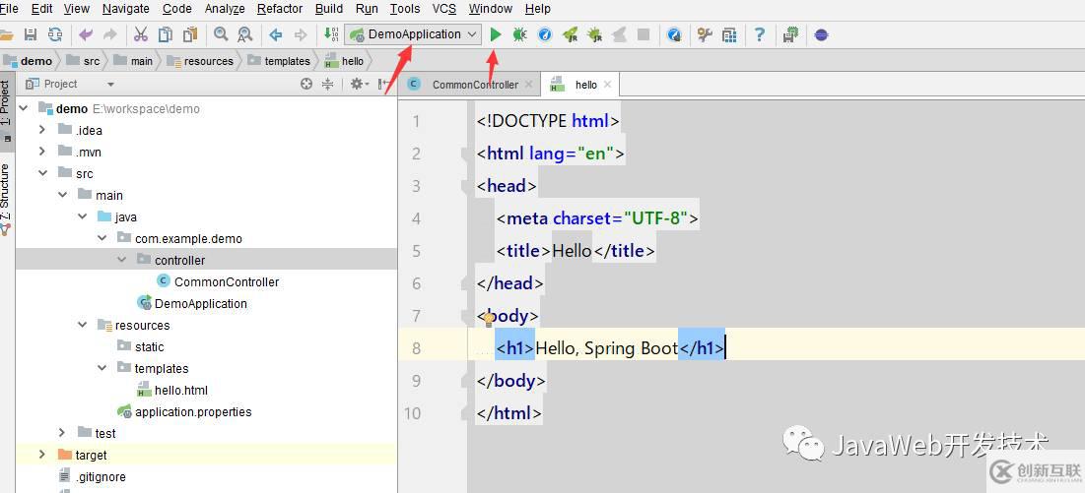Click the JRebel debug bug icon

tap(594, 34)
